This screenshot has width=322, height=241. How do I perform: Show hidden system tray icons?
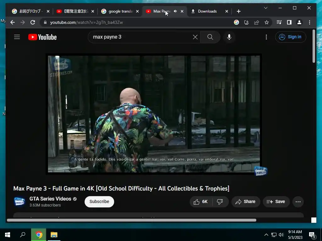click(x=266, y=235)
